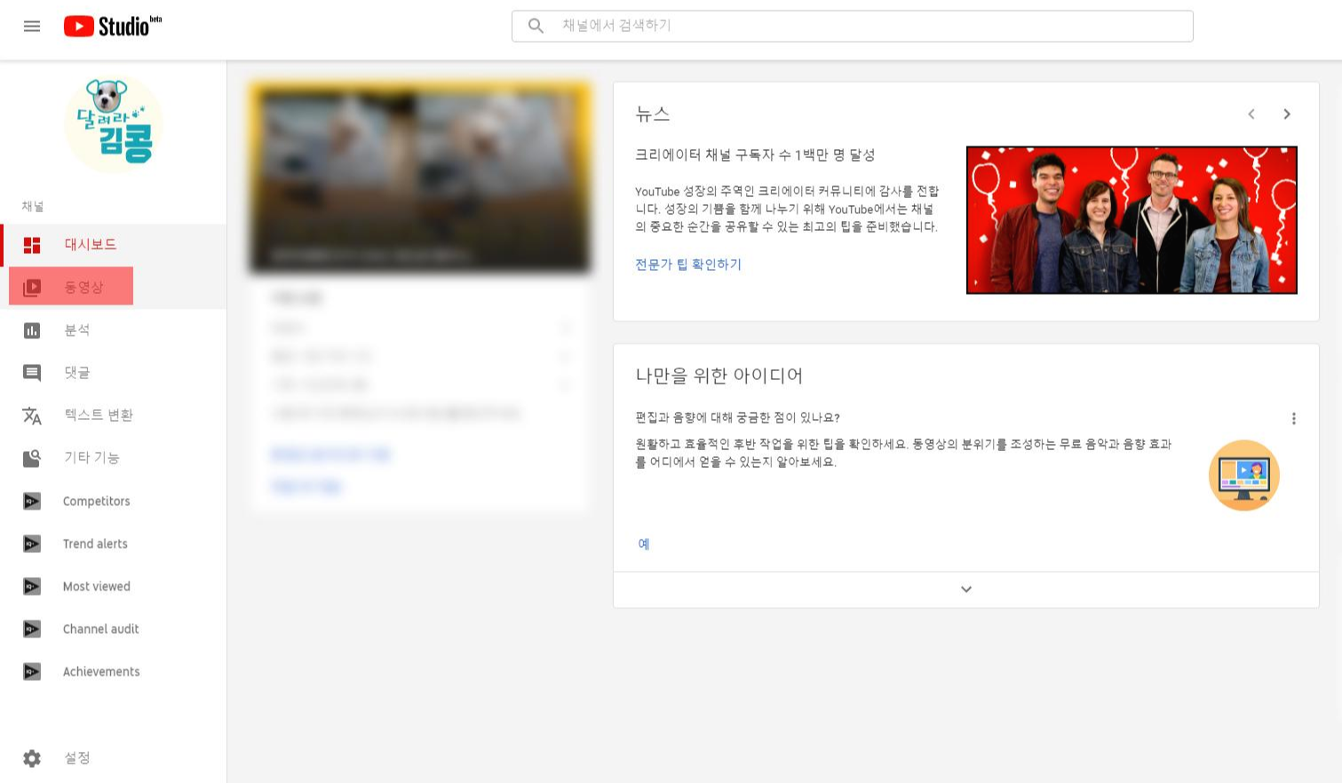Click the 크리에이터 채널 구독자 수 headline
1342x783 pixels.
pos(755,154)
